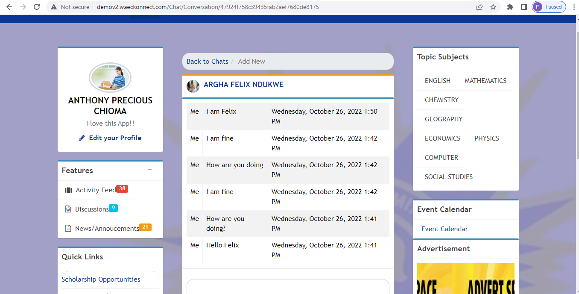Click the browser back arrow
The width and height of the screenshot is (579, 294).
tap(9, 7)
